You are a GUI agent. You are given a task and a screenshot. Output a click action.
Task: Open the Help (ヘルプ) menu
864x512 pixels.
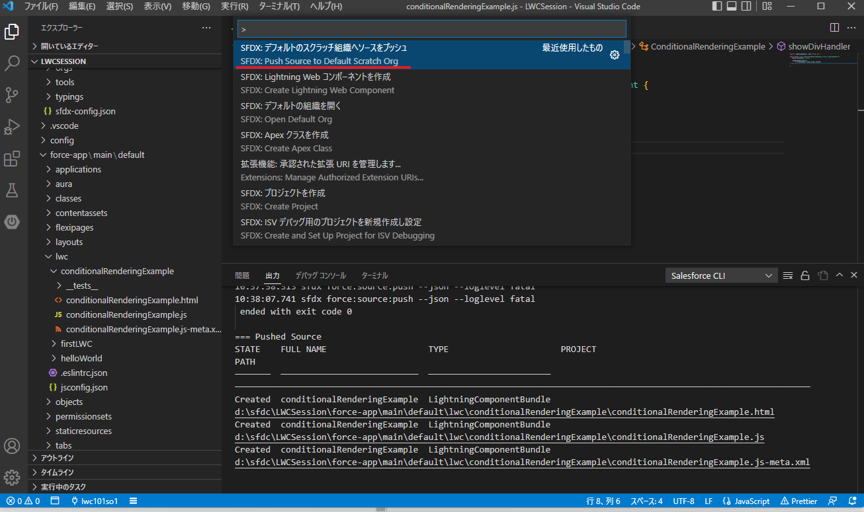tap(326, 6)
